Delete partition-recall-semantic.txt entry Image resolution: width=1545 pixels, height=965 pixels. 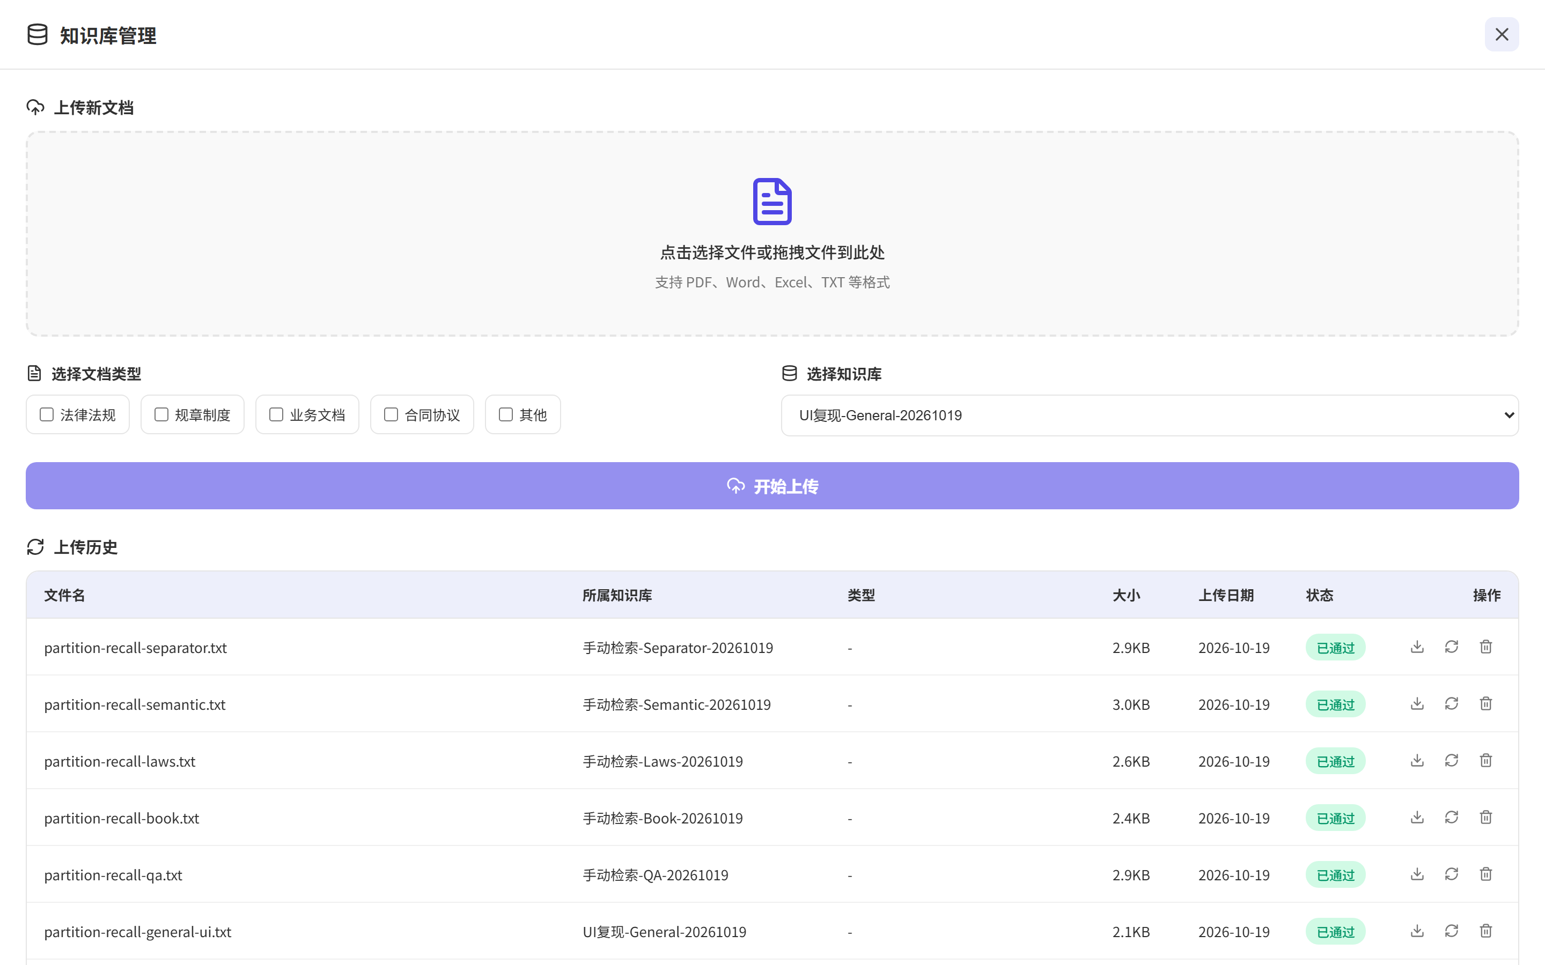tap(1487, 704)
